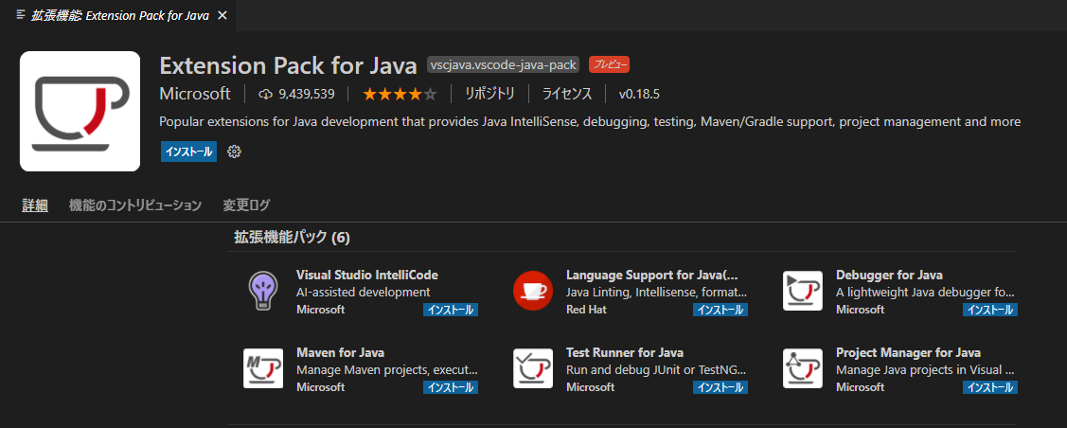Click the 9,439,539 install count
1067x428 pixels.
coord(306,94)
